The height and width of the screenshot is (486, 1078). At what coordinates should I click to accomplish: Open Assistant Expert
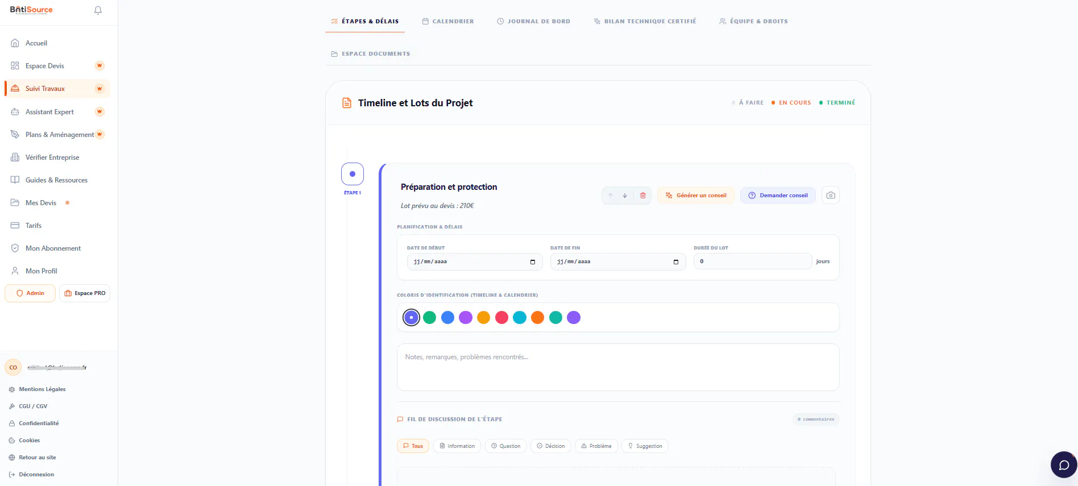[x=57, y=112]
